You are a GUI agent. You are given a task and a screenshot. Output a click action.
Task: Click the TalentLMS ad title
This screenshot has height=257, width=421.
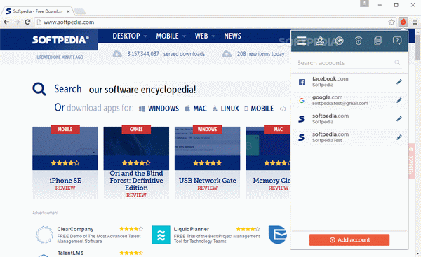tap(70, 253)
